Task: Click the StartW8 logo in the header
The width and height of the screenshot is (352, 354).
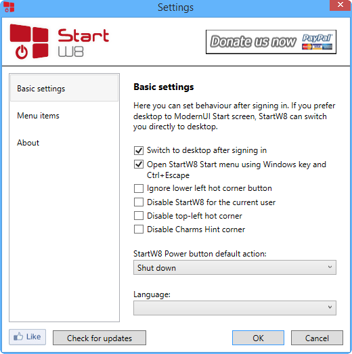Action: (x=60, y=42)
